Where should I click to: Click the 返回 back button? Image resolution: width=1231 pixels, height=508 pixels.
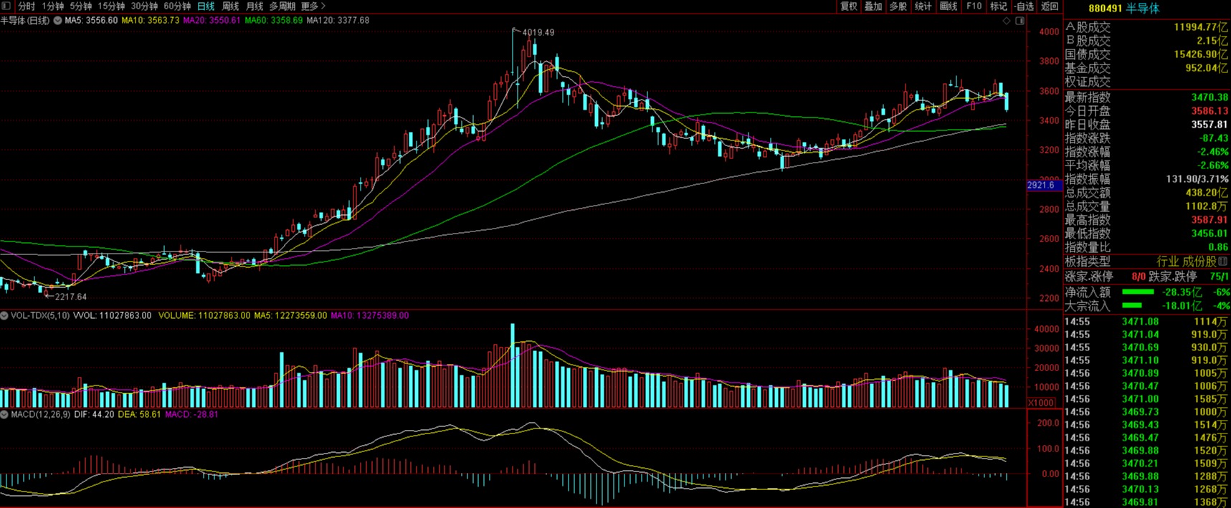coord(1050,6)
